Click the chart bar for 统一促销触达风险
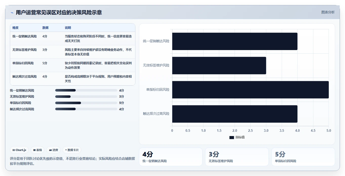The height and width of the screenshot is (176, 345). (235, 41)
